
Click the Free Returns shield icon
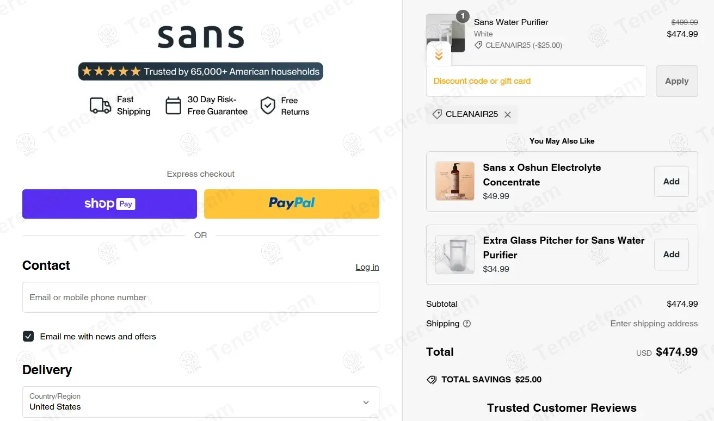(x=268, y=106)
